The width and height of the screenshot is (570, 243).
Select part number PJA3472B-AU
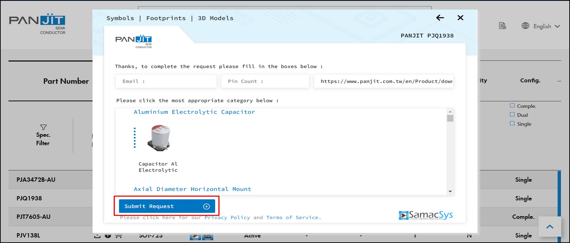[x=36, y=180]
